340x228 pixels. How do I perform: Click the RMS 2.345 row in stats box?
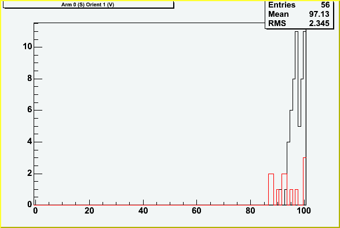click(x=299, y=23)
